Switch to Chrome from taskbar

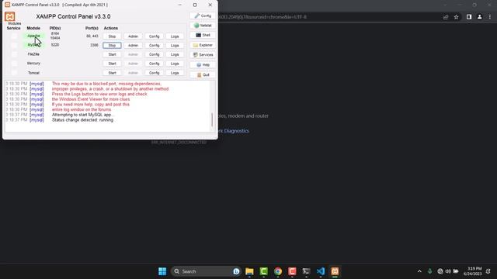[278, 271]
